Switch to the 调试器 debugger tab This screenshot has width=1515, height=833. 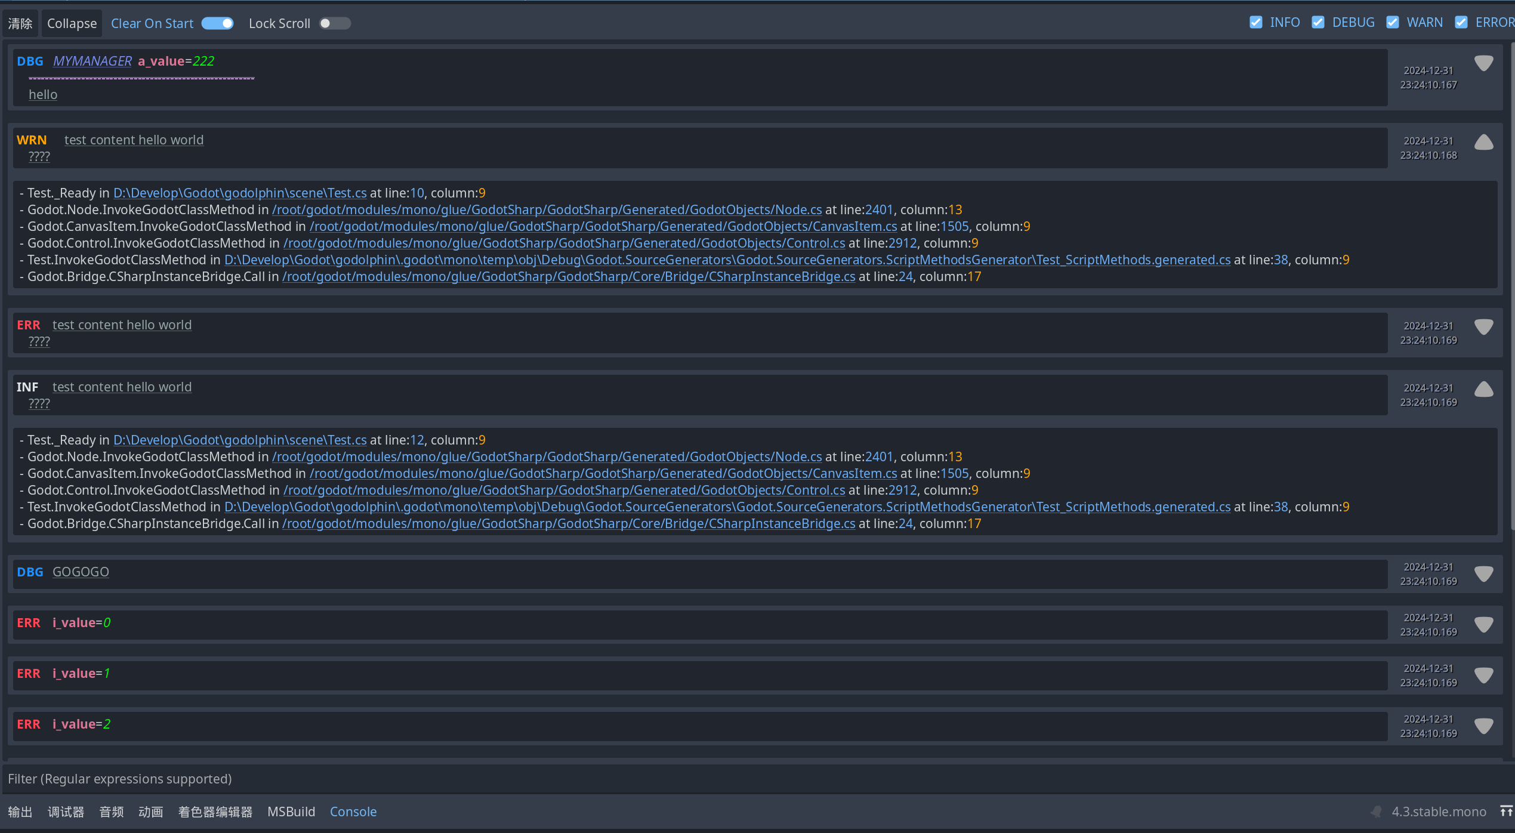pyautogui.click(x=66, y=812)
